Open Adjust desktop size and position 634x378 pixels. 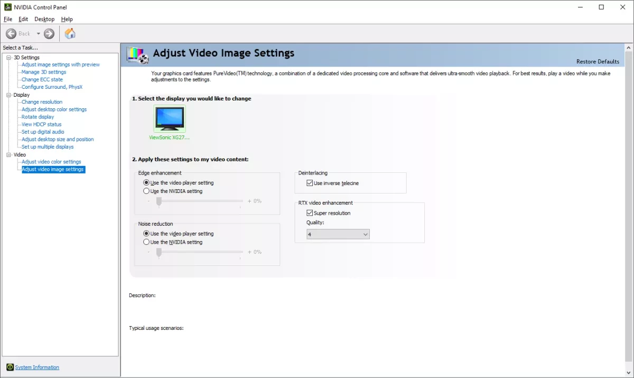(x=58, y=139)
